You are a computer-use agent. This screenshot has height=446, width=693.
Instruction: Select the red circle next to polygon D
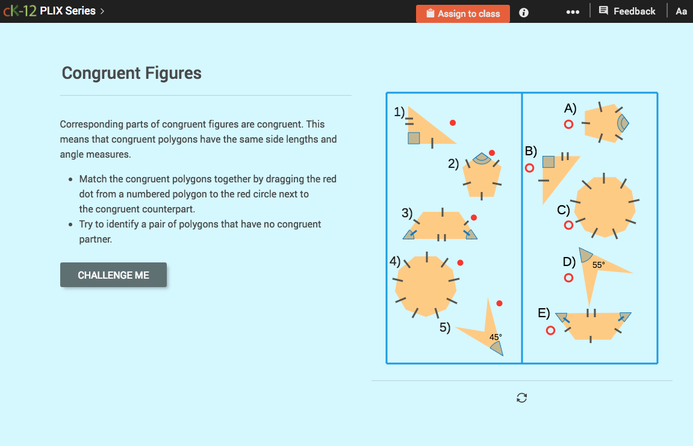[568, 277]
